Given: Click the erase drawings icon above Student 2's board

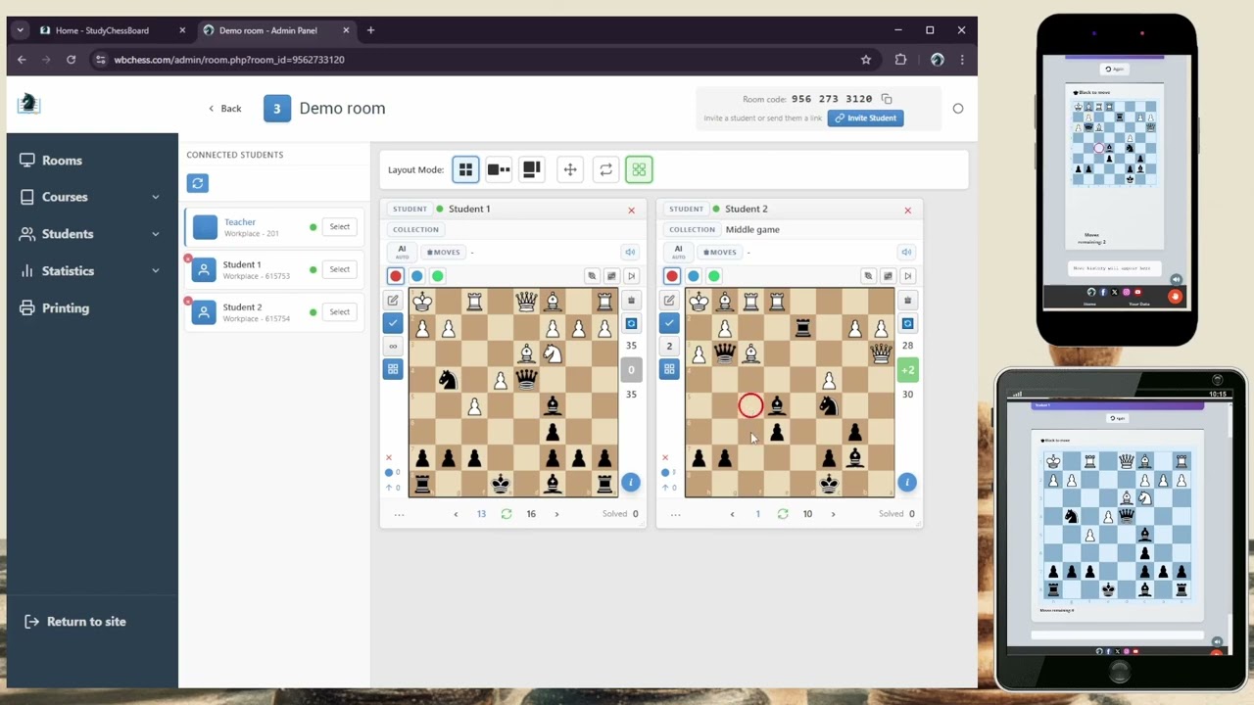Looking at the screenshot, I should pos(868,276).
